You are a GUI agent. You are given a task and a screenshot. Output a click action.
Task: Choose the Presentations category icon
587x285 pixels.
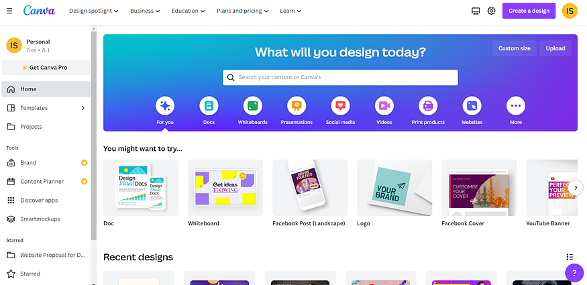click(297, 106)
